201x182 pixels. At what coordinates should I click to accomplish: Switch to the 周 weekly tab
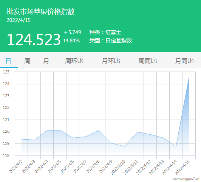coord(27,61)
